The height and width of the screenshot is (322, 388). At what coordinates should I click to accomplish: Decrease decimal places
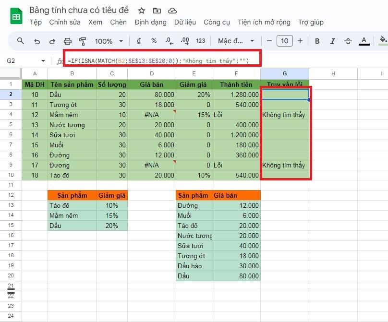169,41
